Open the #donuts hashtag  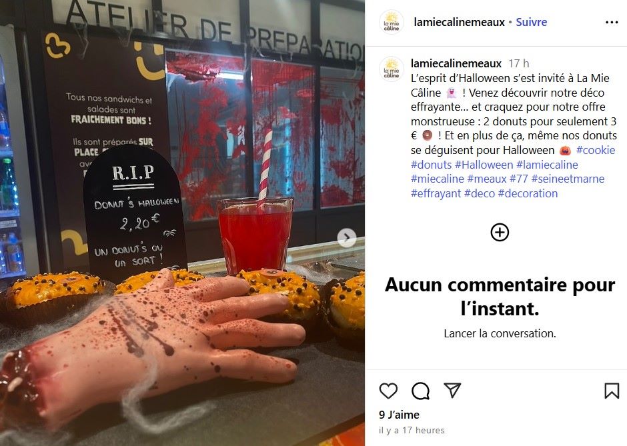point(431,165)
